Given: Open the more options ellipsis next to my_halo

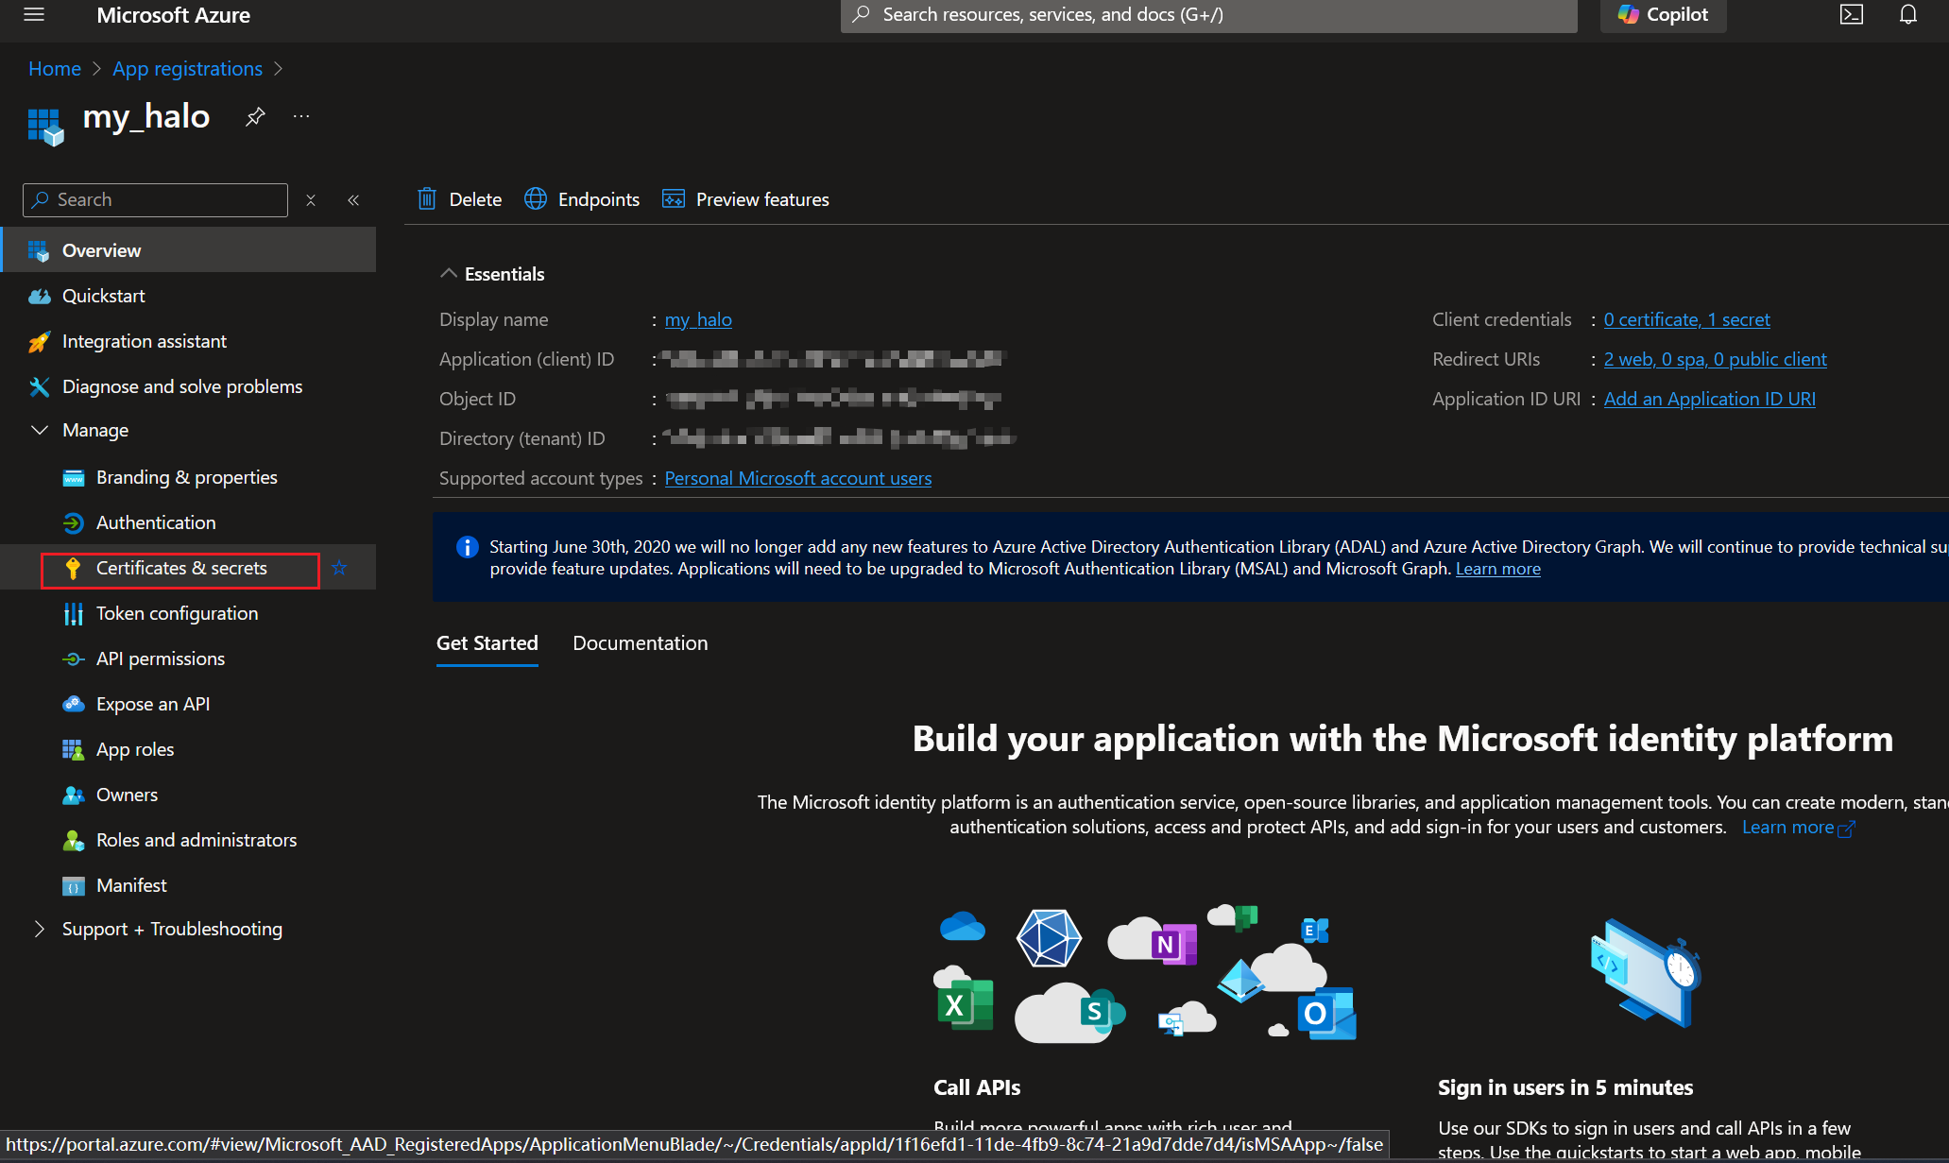Looking at the screenshot, I should pyautogui.click(x=301, y=116).
